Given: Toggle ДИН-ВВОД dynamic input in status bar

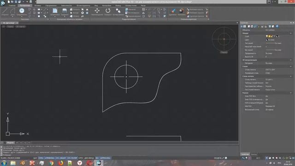Looking at the screenshot, I should pos(89,158).
